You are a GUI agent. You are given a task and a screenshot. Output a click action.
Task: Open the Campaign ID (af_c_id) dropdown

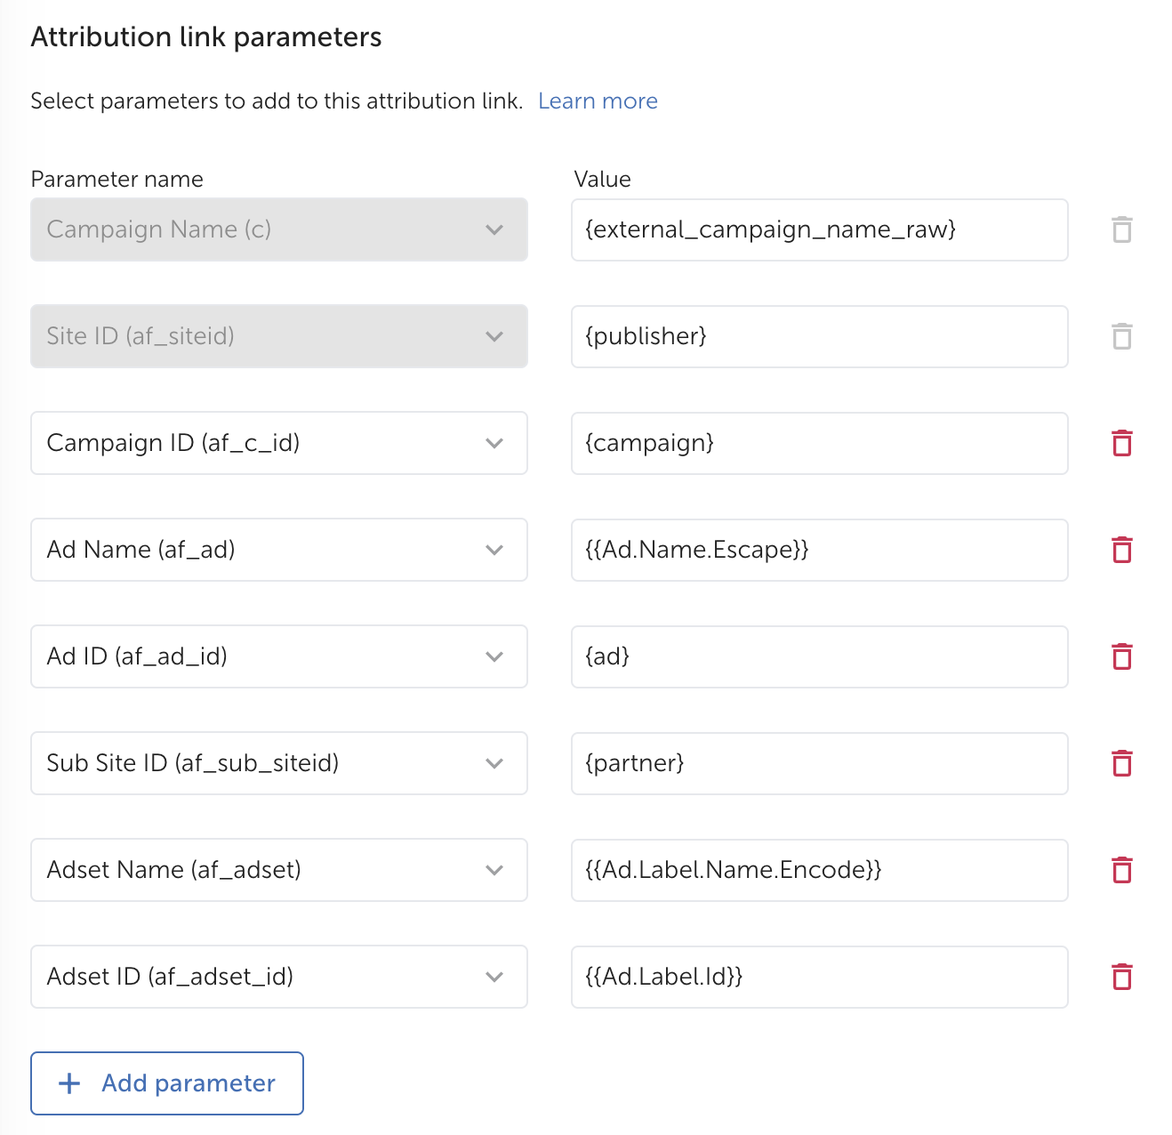pos(279,443)
